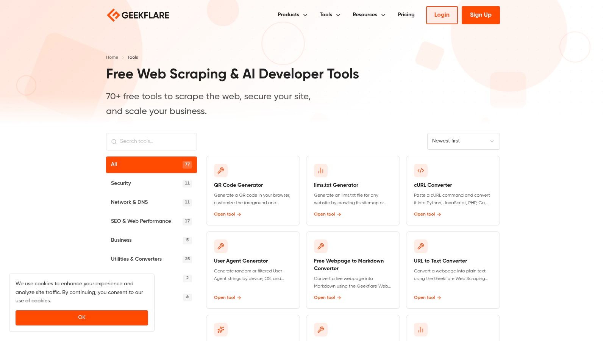
Task: Filter by Business category
Action: (151, 240)
